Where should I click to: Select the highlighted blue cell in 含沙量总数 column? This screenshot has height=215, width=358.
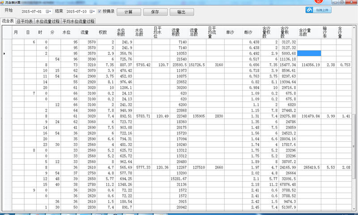(307, 53)
